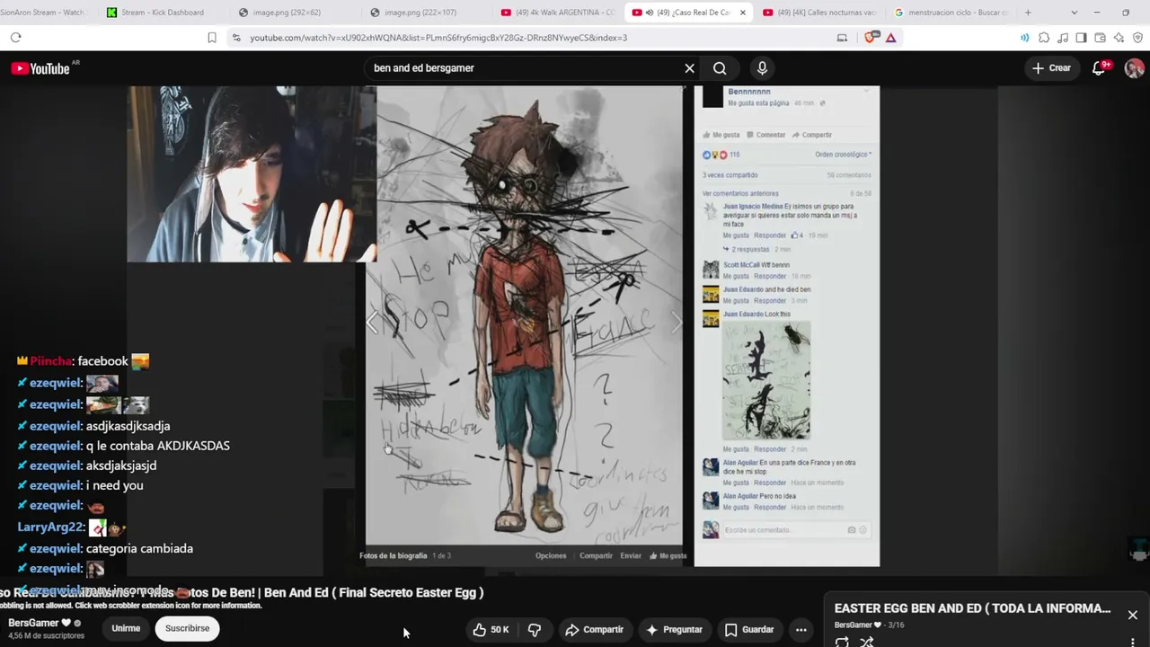Open the screen cast icon in address bar

842,38
